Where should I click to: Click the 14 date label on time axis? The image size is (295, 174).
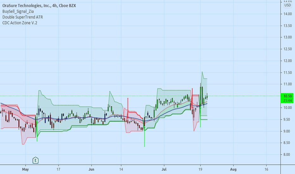(121, 169)
